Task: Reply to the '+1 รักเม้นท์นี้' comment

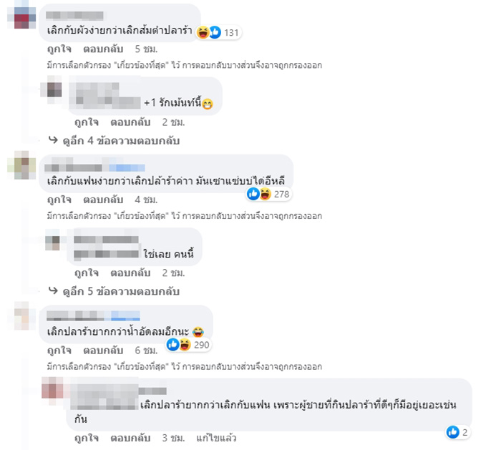Action: tap(130, 122)
